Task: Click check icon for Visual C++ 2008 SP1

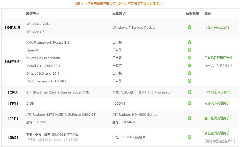Action: tap(190, 65)
